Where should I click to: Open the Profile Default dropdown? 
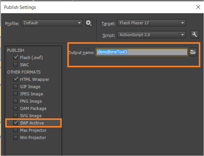[52, 23]
